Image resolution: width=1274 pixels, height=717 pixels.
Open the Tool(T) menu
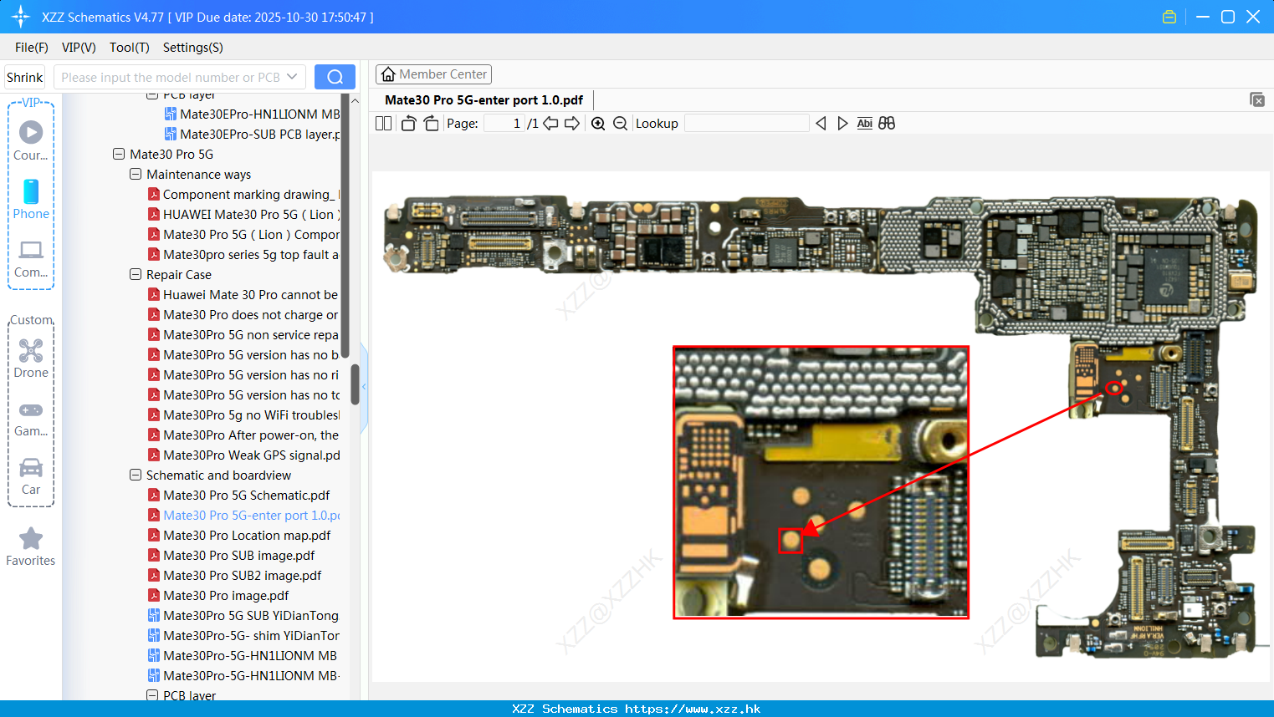[130, 48]
